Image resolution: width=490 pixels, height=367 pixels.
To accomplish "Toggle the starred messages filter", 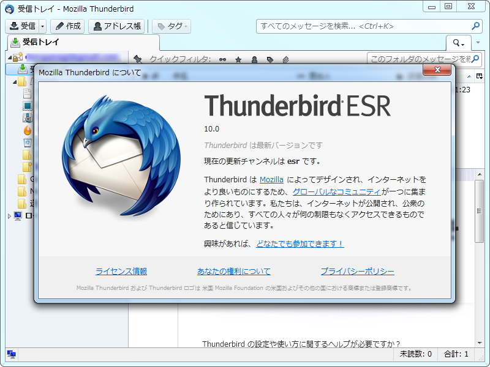I will (239, 59).
